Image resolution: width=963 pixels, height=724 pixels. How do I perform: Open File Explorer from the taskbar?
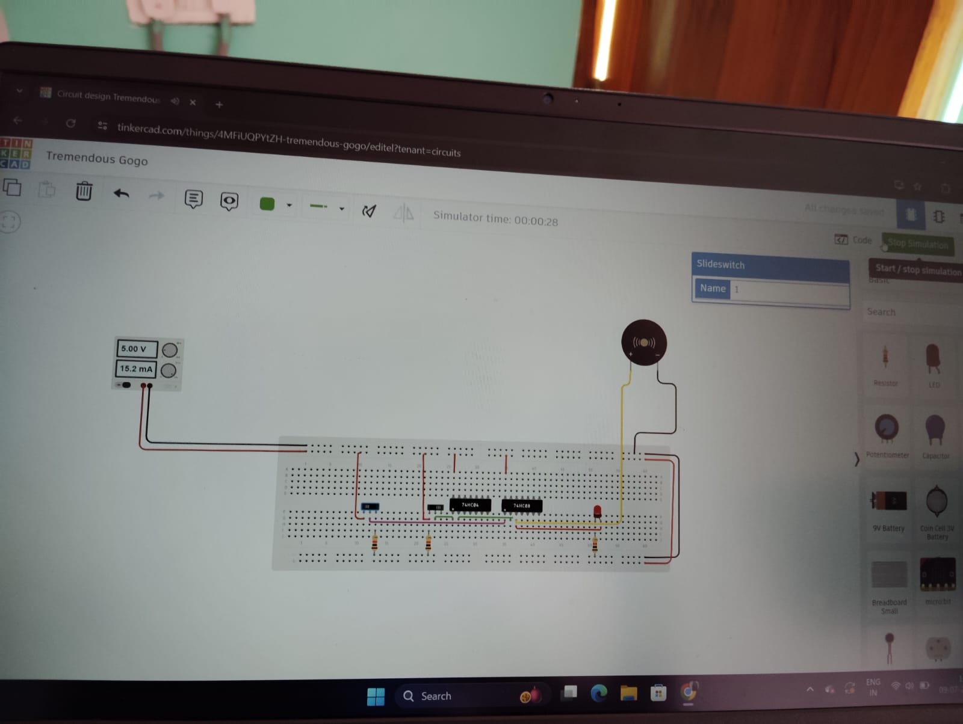[x=628, y=693]
